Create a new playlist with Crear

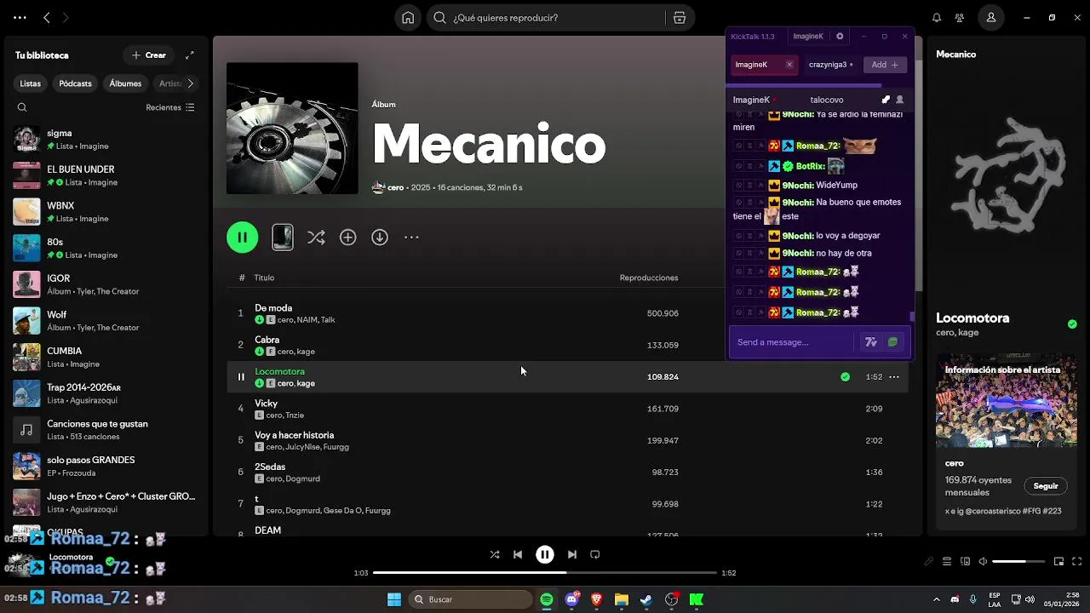149,55
